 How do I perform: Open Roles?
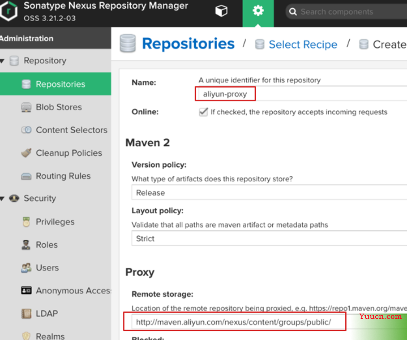click(47, 244)
